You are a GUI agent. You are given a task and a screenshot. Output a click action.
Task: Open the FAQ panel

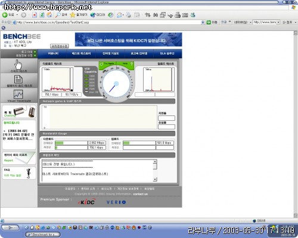[19, 173]
